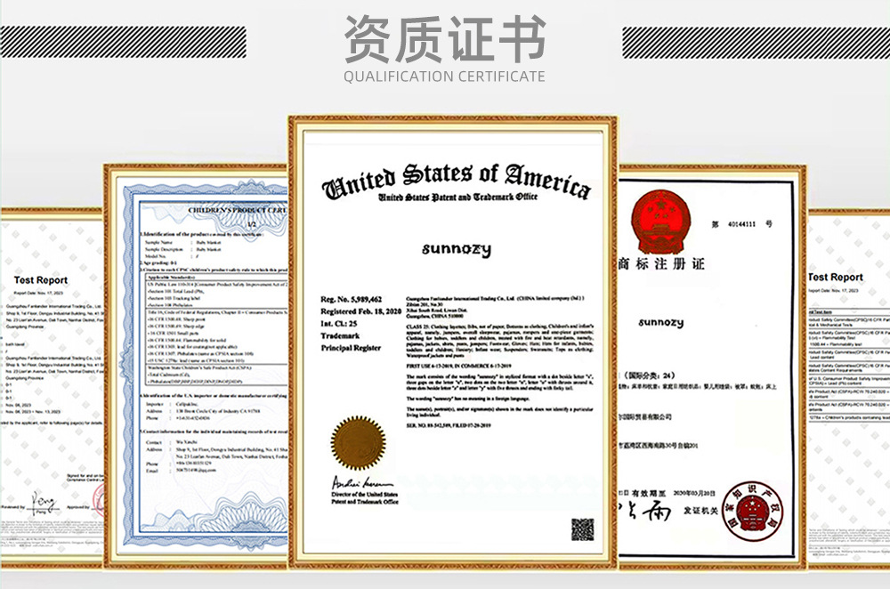Screen dimensions: 890x589
Task: Click "Int. Cl.: 25" text
Action: click(339, 324)
